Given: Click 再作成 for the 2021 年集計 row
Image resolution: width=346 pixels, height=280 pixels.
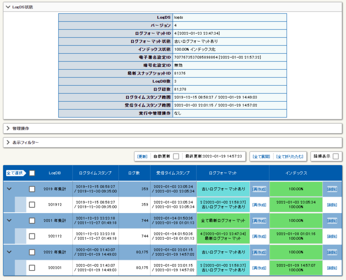Looking at the screenshot, I should point(259,220).
